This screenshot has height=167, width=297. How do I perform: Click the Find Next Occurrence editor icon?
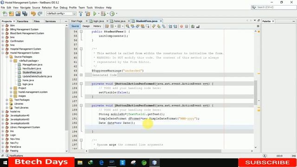pyautogui.click(x=137, y=26)
